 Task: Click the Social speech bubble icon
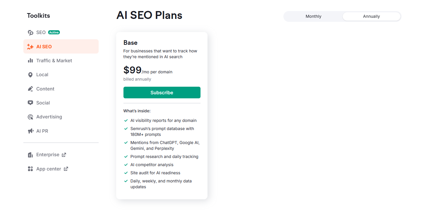pos(30,102)
